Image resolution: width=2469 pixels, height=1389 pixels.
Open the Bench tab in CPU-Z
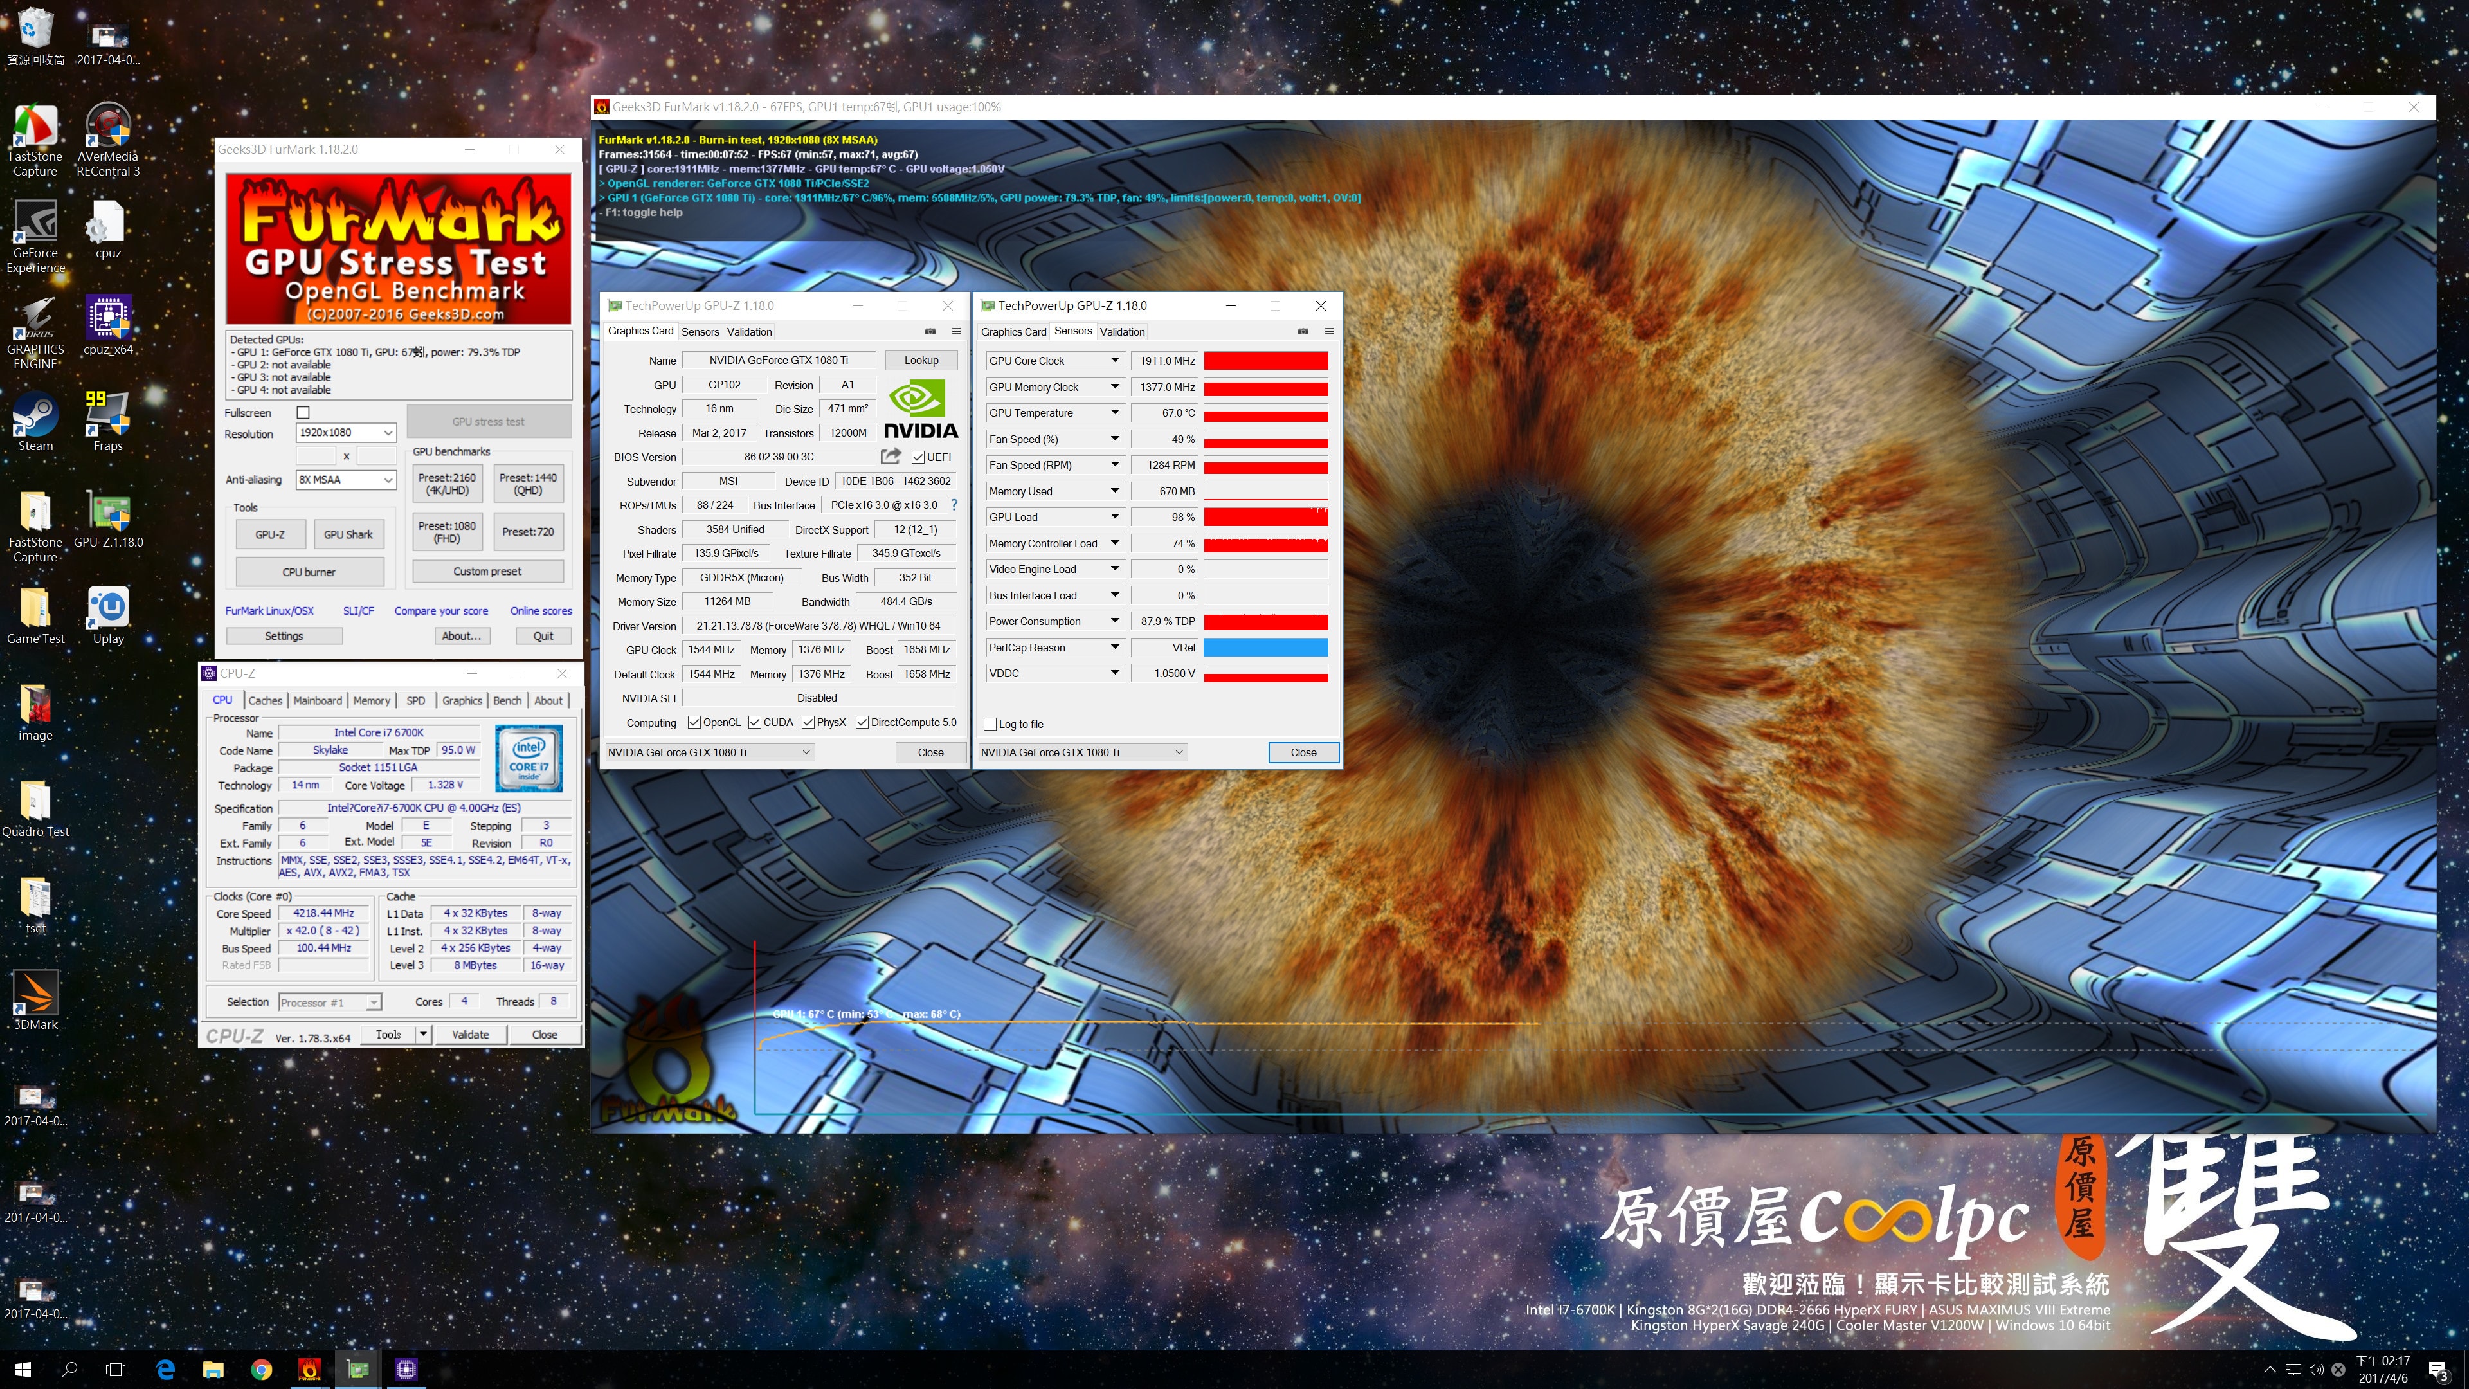click(x=507, y=700)
